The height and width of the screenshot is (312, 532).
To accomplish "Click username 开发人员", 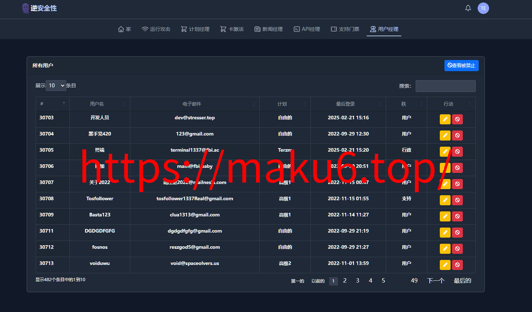I will click(100, 118).
